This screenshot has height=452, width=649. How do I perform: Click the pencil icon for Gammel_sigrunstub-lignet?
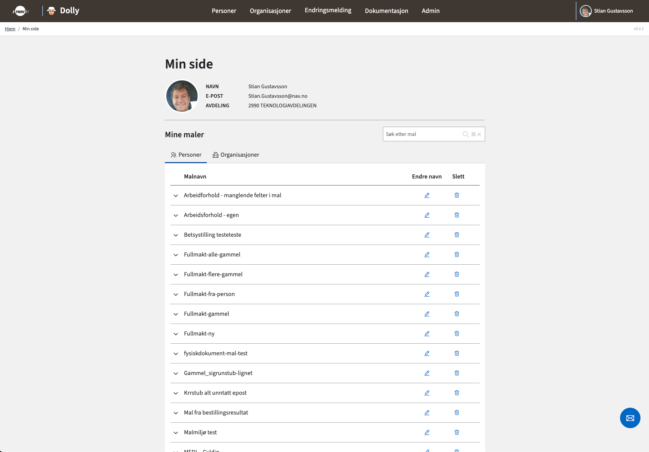point(427,373)
